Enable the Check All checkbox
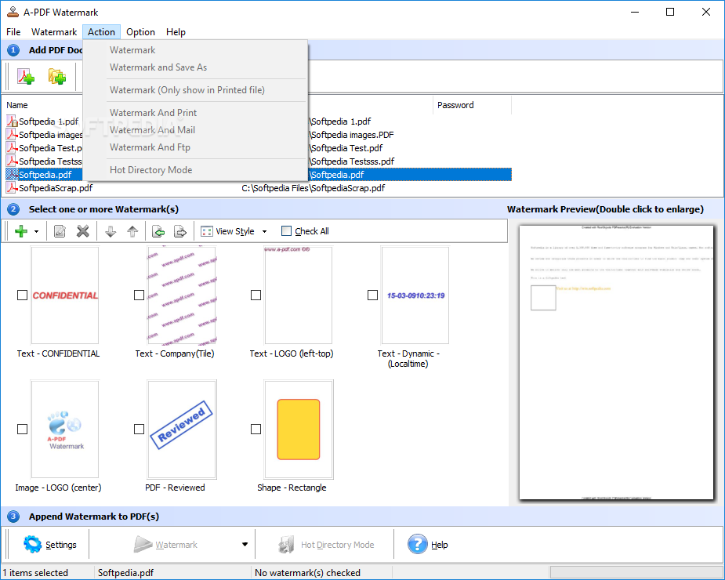Screen dimensions: 725x580 (x=286, y=230)
